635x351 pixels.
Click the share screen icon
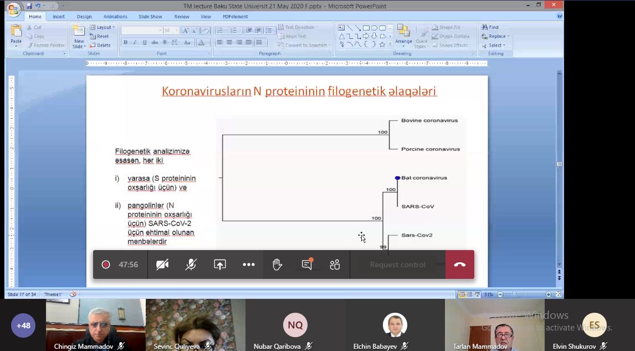pos(220,264)
